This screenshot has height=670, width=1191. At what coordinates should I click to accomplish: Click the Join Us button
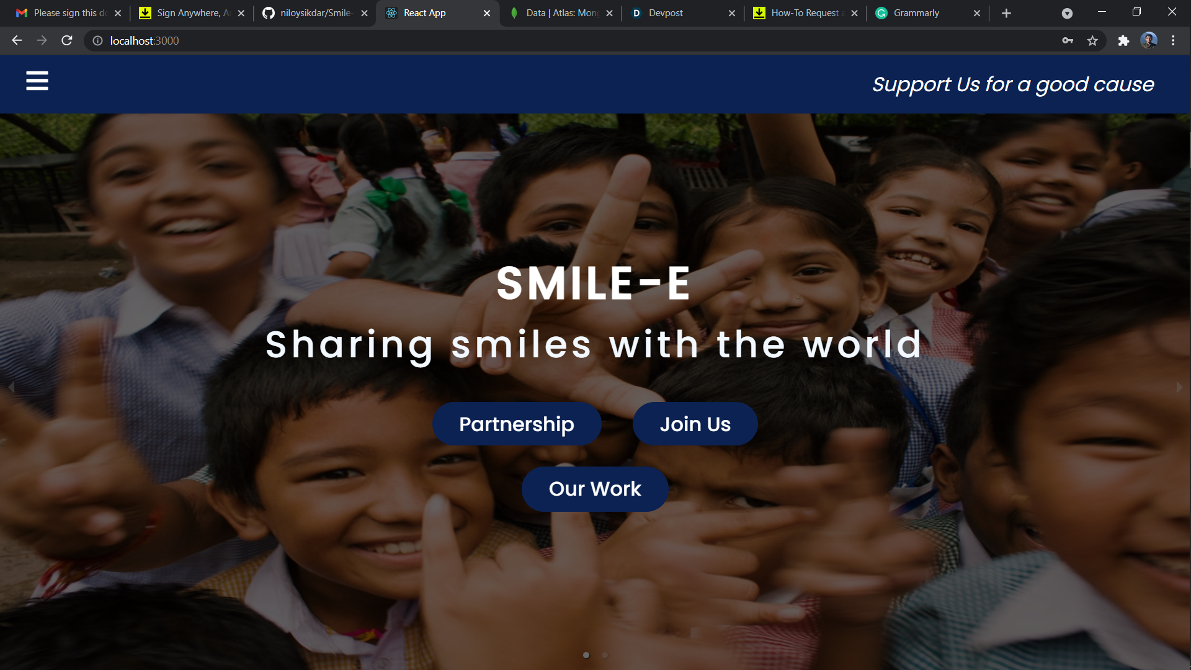[695, 424]
